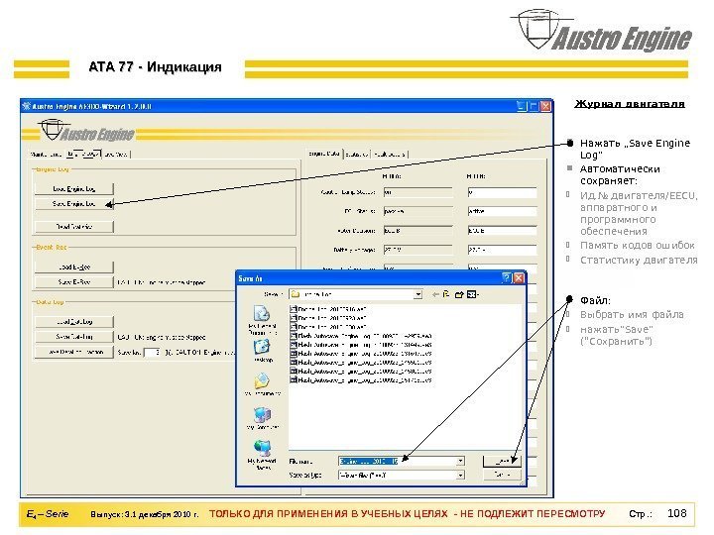The image size is (714, 535).
Task: Go back with the Save As back arrow
Action: coord(435,294)
